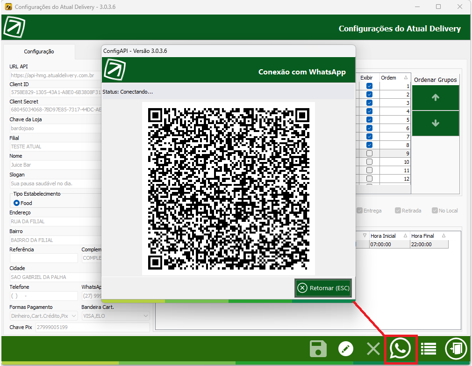Viewport: 472px width, 366px height.
Task: Click filter triangle left of Hora Inicial
Action: [x=365, y=235]
